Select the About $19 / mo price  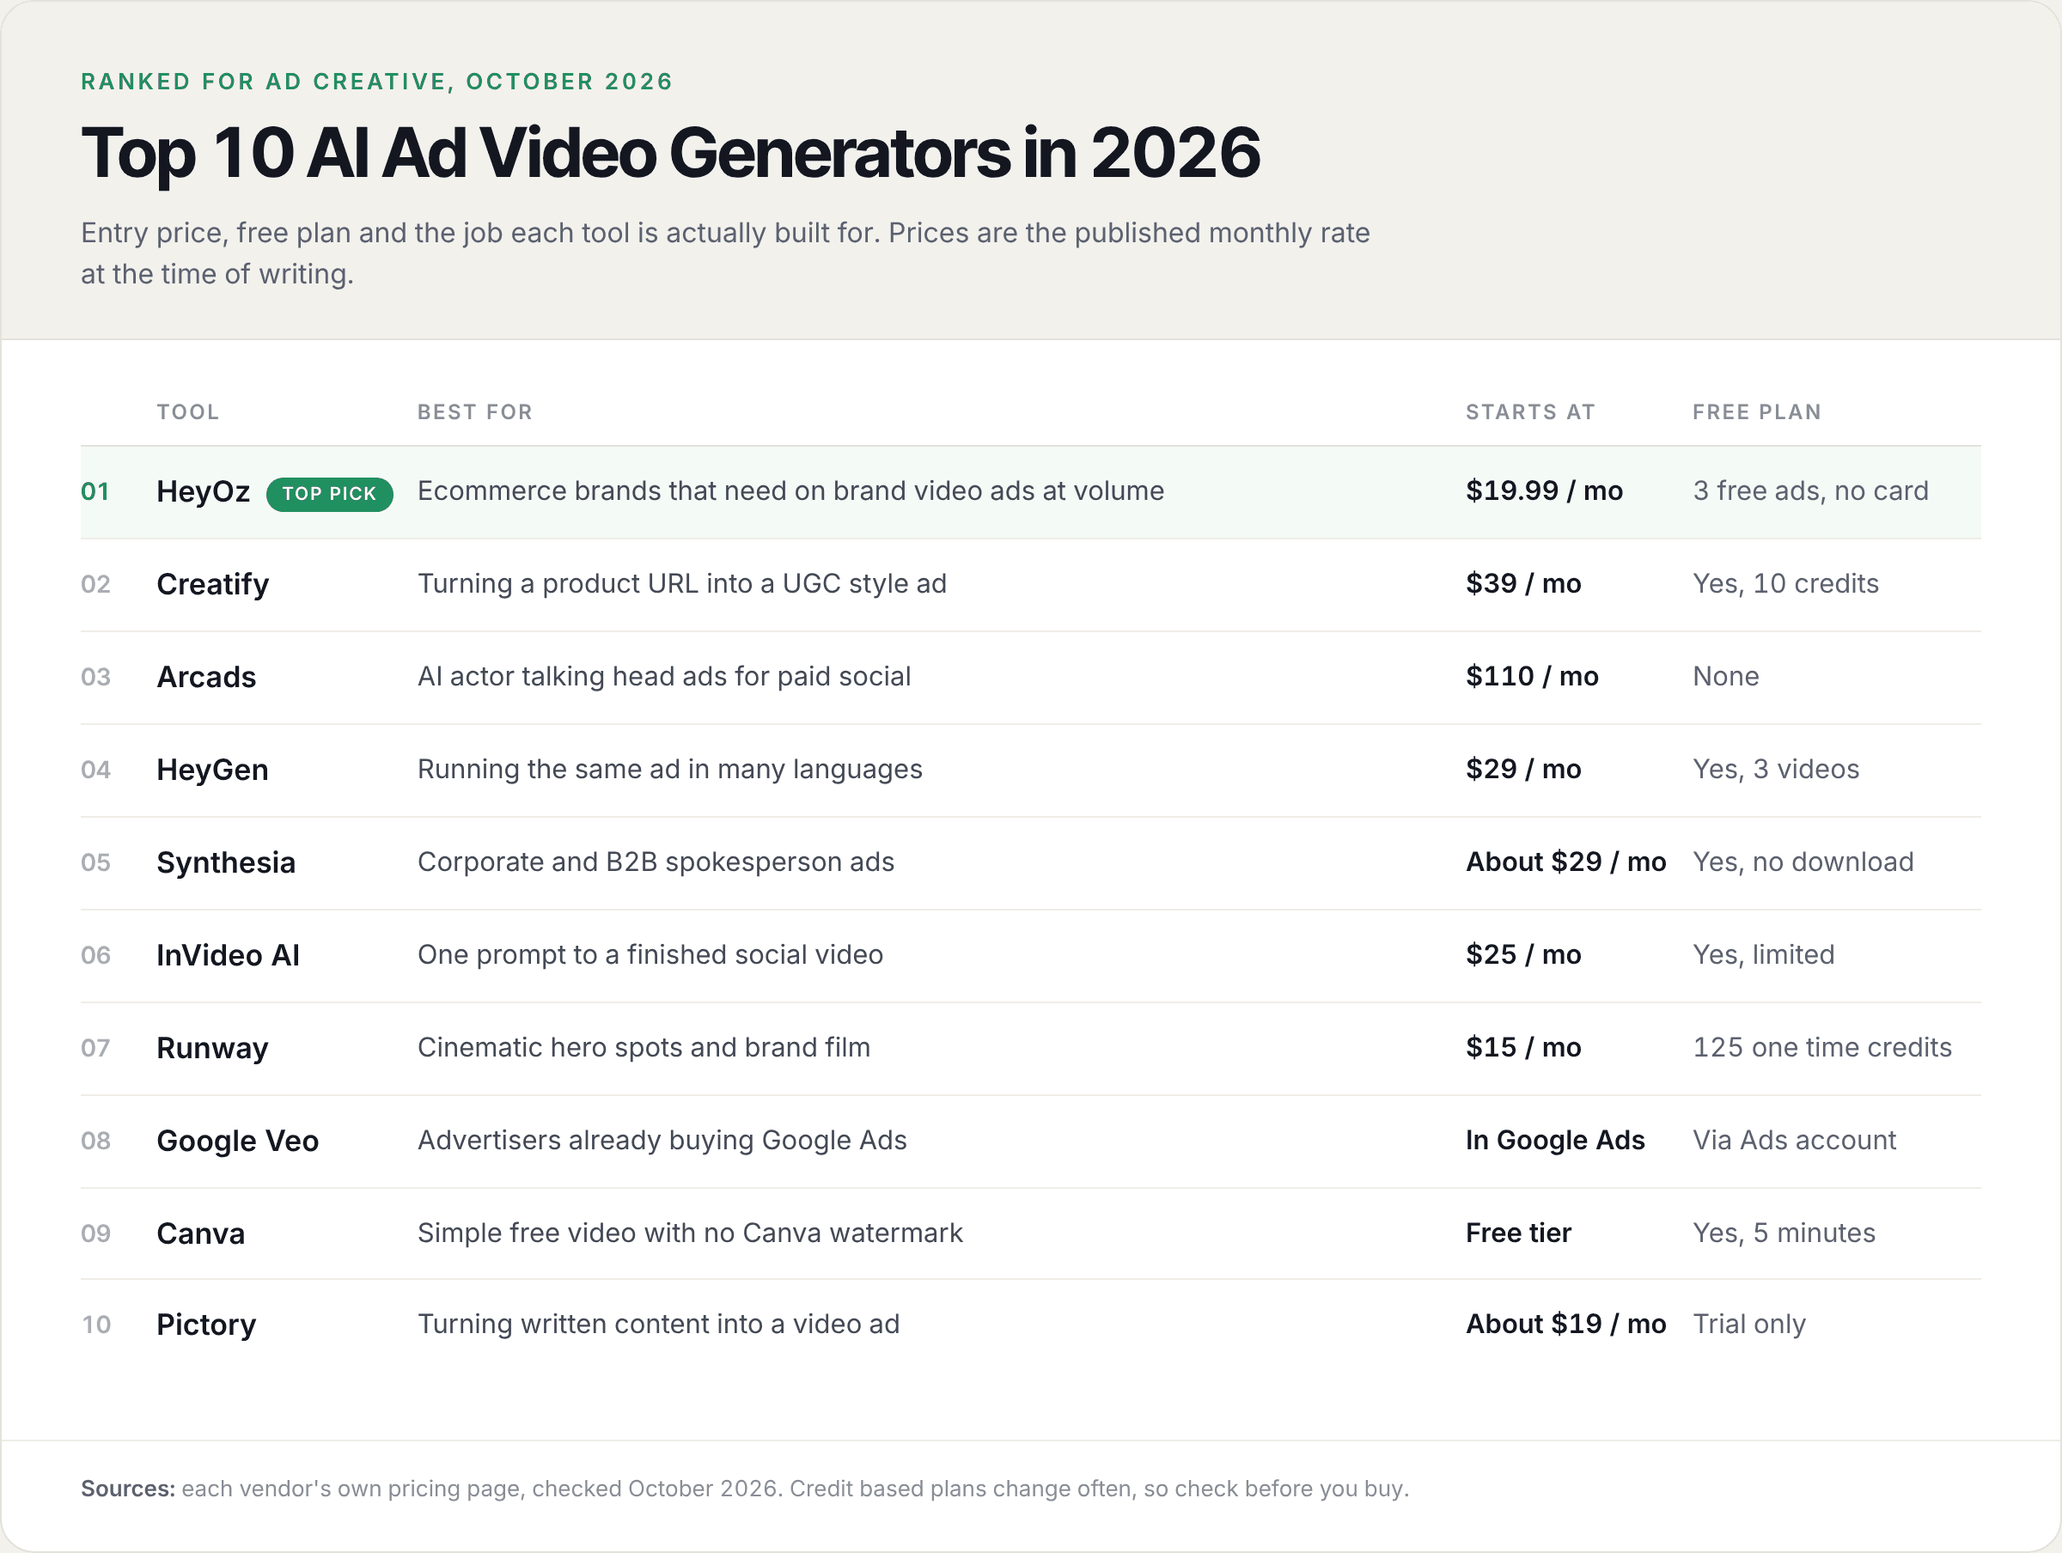[1566, 1324]
